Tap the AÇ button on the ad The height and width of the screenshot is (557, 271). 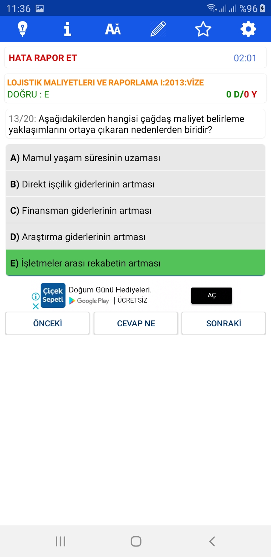[x=212, y=295]
